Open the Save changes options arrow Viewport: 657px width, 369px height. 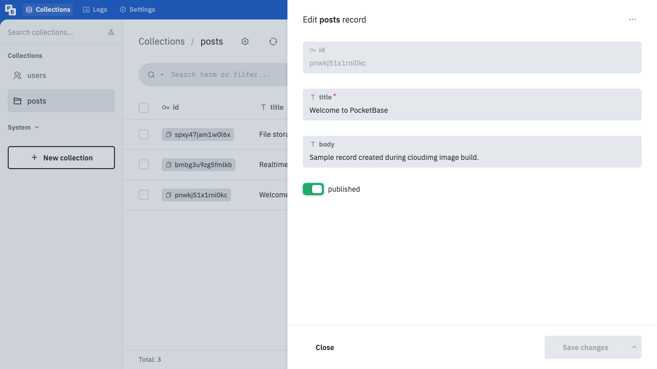[x=634, y=347]
